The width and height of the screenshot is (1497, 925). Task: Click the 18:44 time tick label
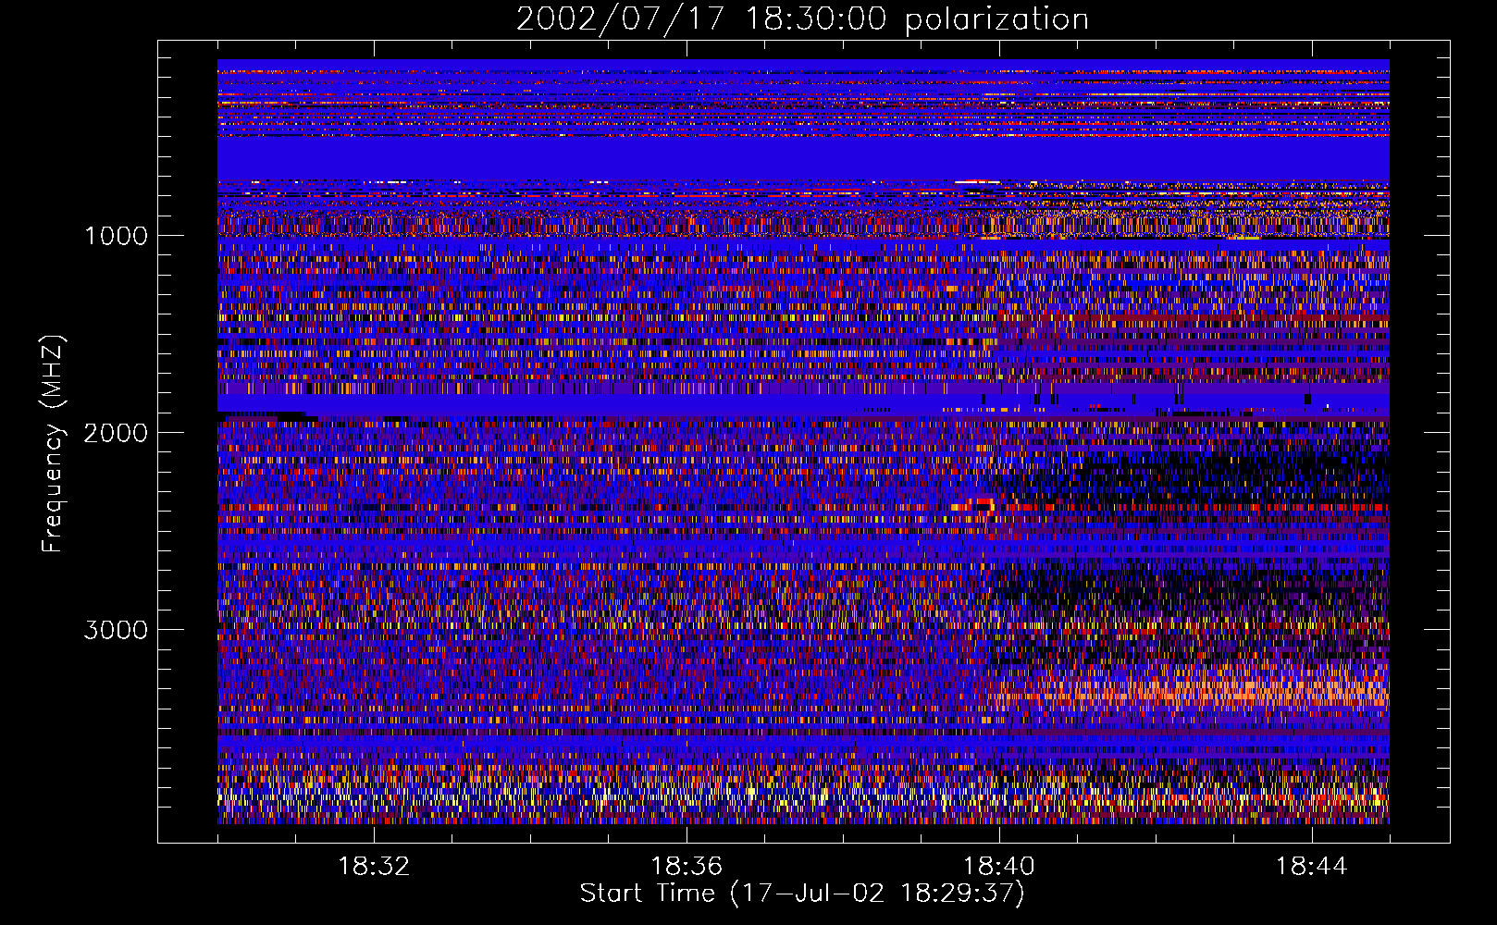(1312, 867)
